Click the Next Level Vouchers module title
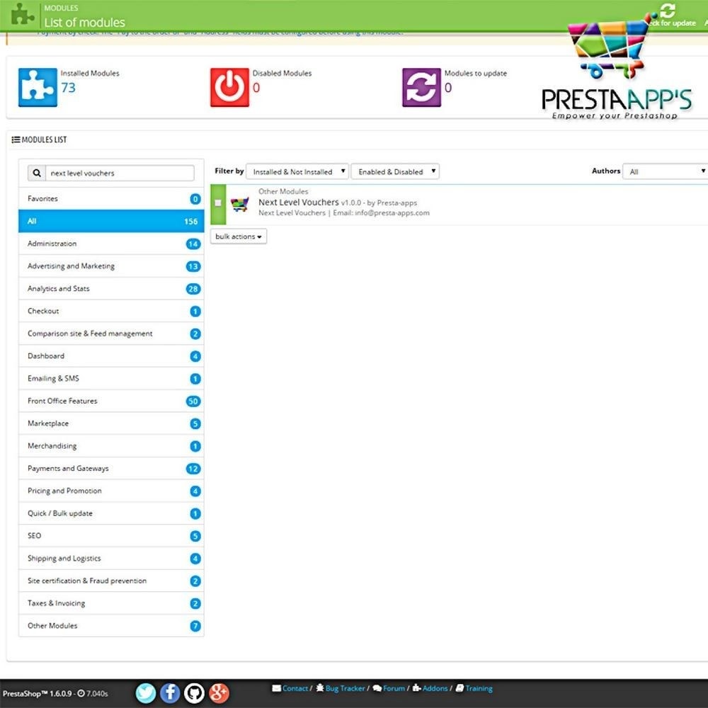This screenshot has height=708, width=708. pyautogui.click(x=299, y=202)
